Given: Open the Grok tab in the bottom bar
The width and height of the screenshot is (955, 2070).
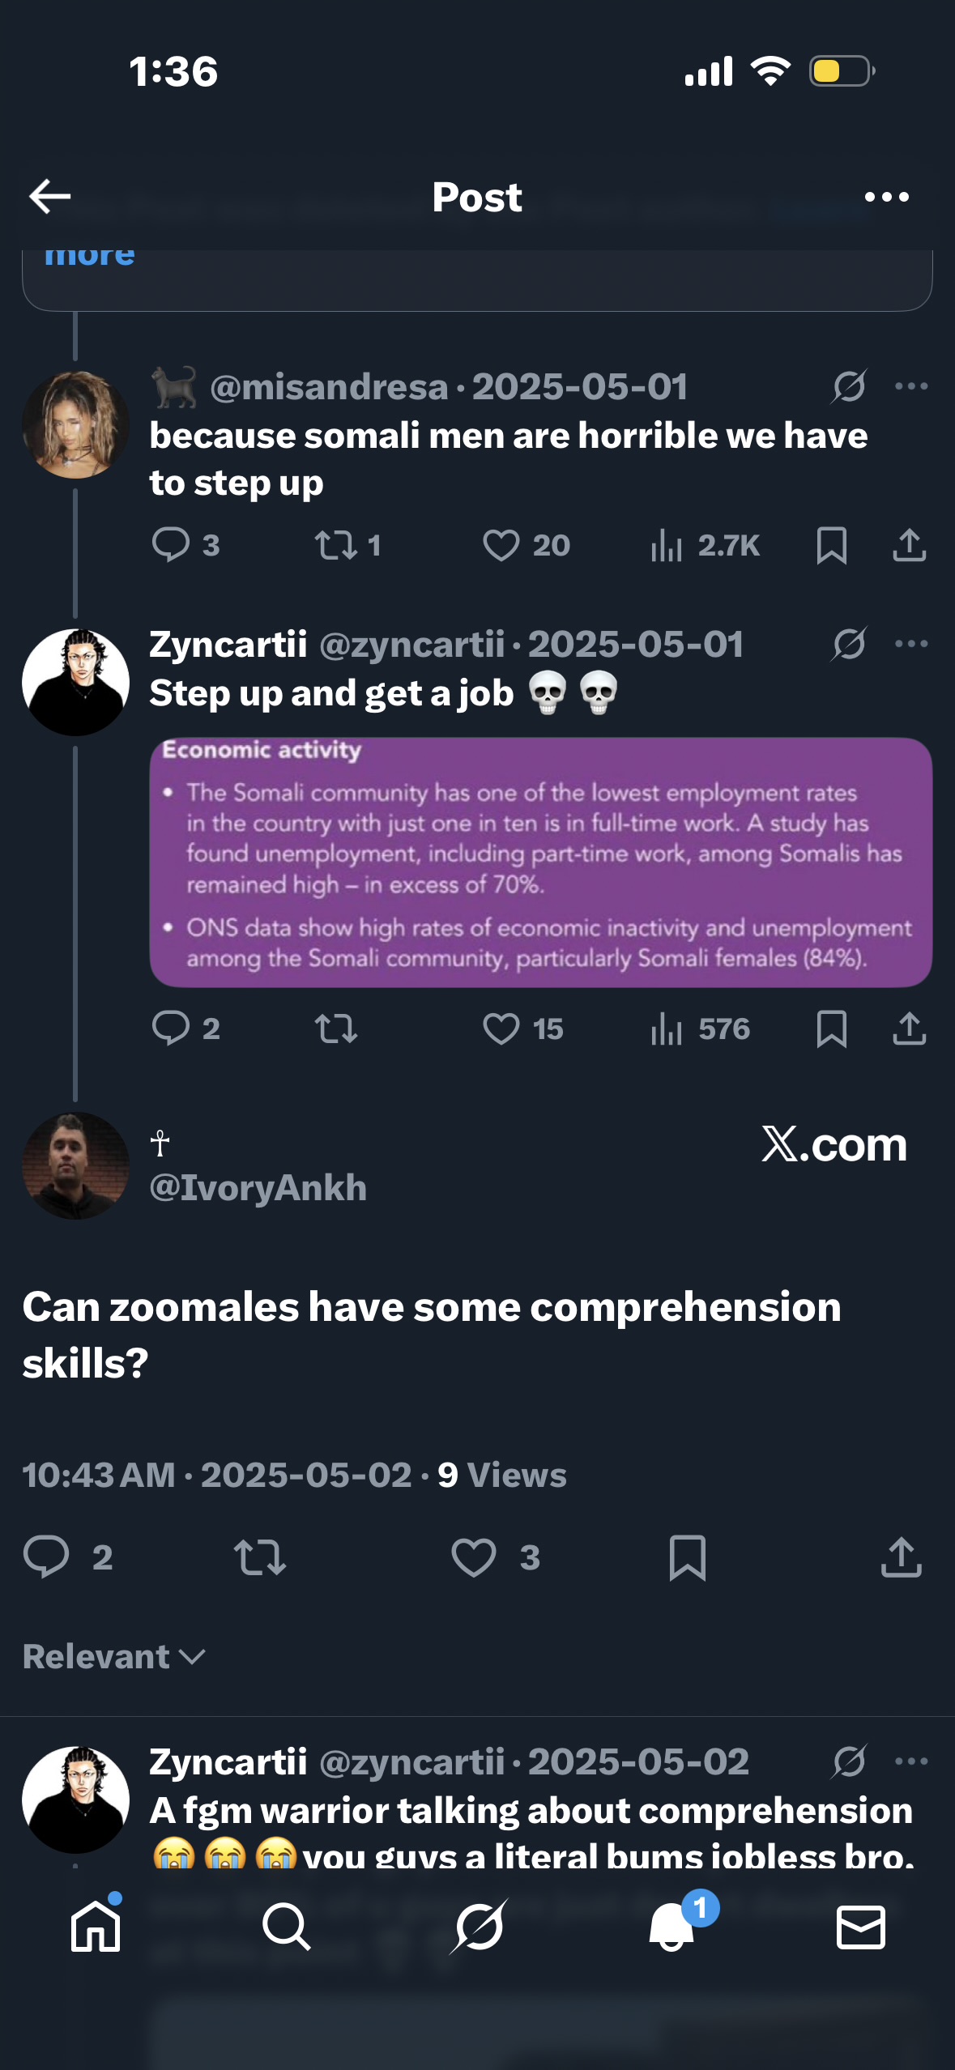Looking at the screenshot, I should pos(479,1926).
